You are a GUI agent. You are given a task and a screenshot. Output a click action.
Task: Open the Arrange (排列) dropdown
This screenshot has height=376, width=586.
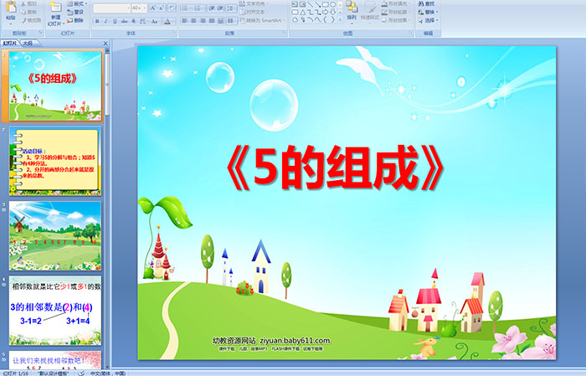352,11
